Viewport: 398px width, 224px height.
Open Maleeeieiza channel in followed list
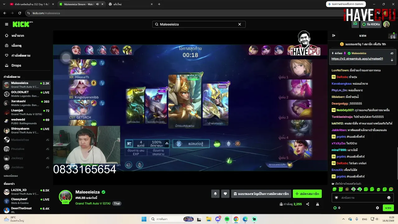tap(26, 85)
